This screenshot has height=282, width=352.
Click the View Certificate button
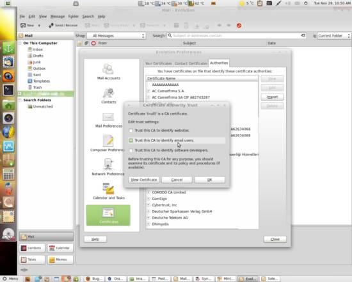coord(143,179)
